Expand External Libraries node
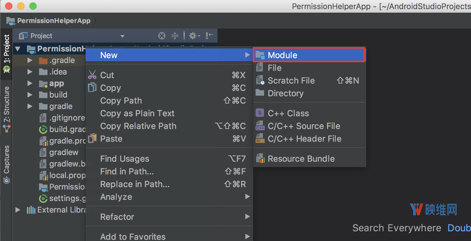The height and width of the screenshot is (241, 471). 18,210
